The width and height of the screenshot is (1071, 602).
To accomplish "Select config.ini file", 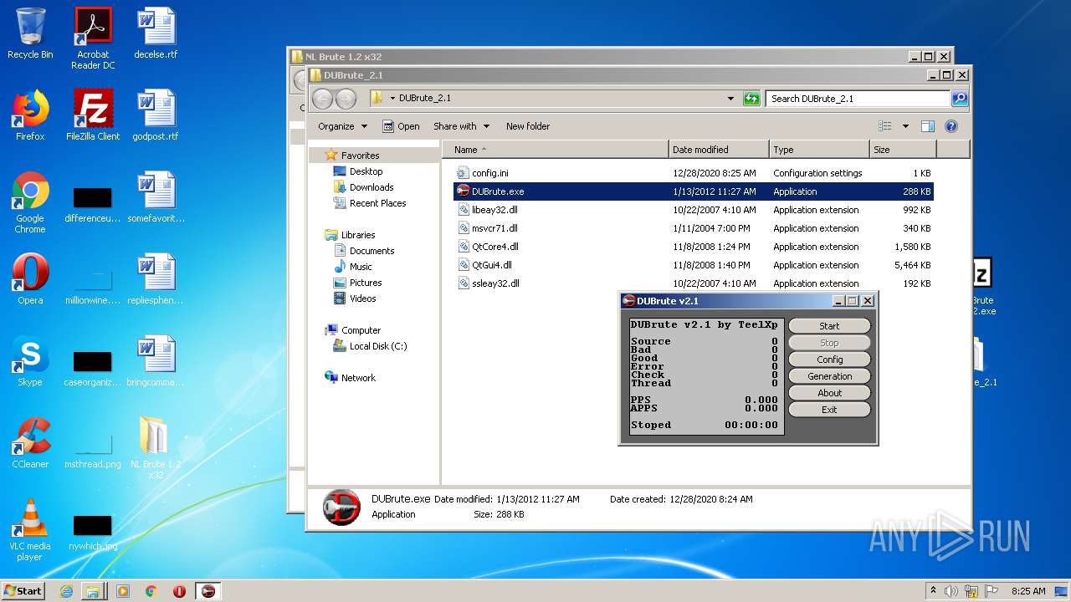I will [489, 173].
